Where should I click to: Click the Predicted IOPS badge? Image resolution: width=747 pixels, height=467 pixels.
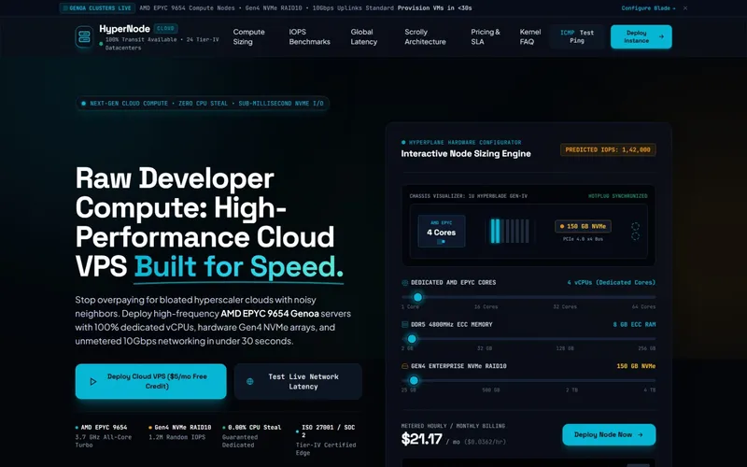coord(608,149)
